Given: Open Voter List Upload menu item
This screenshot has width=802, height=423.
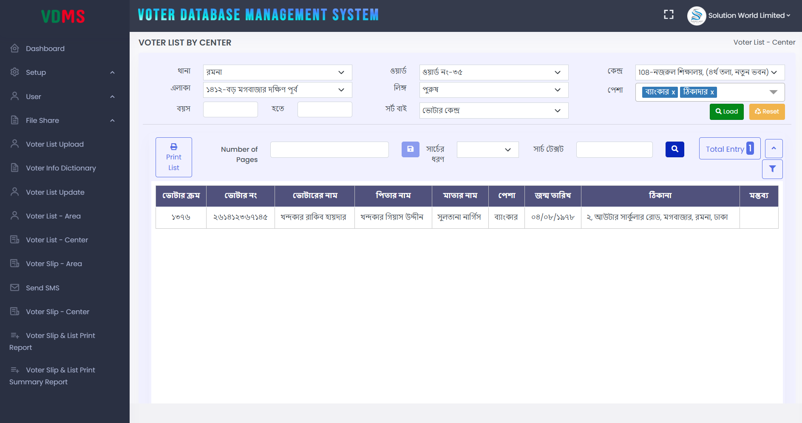Looking at the screenshot, I should pos(54,144).
